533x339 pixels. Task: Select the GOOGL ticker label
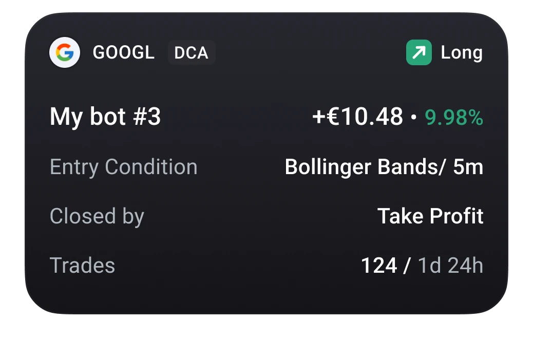pyautogui.click(x=124, y=53)
